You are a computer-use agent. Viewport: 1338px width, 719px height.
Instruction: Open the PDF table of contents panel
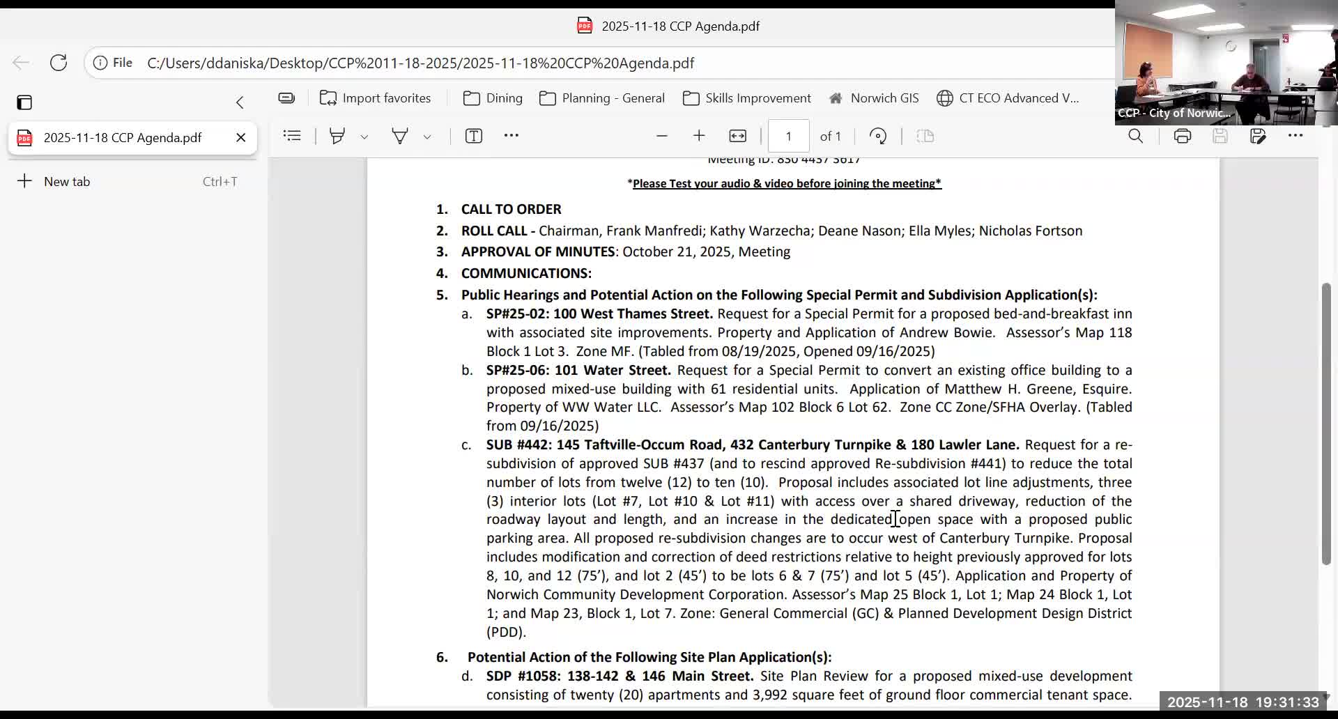292,136
